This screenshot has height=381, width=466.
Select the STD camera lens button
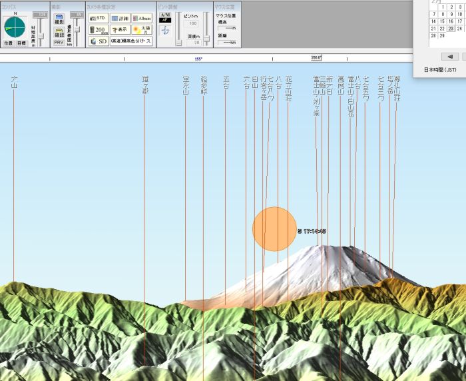[x=98, y=18]
